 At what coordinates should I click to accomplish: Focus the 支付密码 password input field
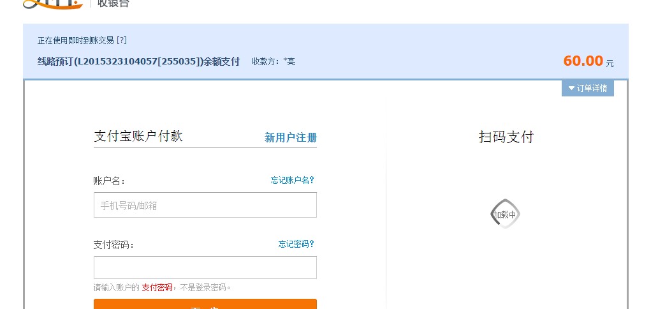point(205,268)
